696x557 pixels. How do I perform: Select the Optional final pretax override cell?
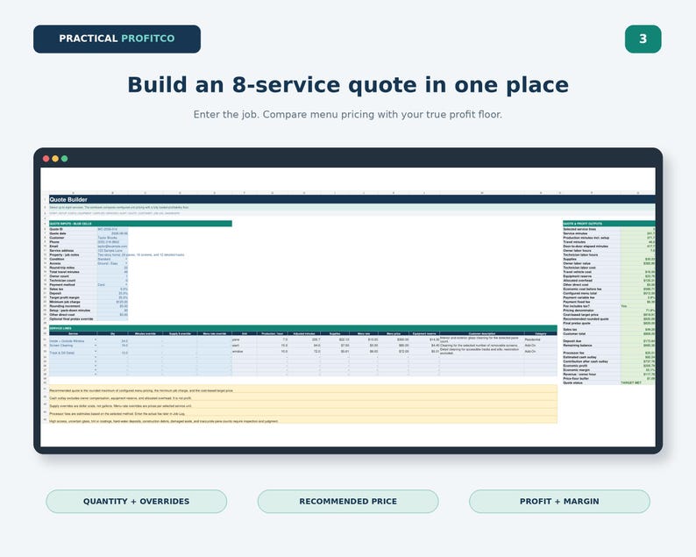[x=113, y=319]
